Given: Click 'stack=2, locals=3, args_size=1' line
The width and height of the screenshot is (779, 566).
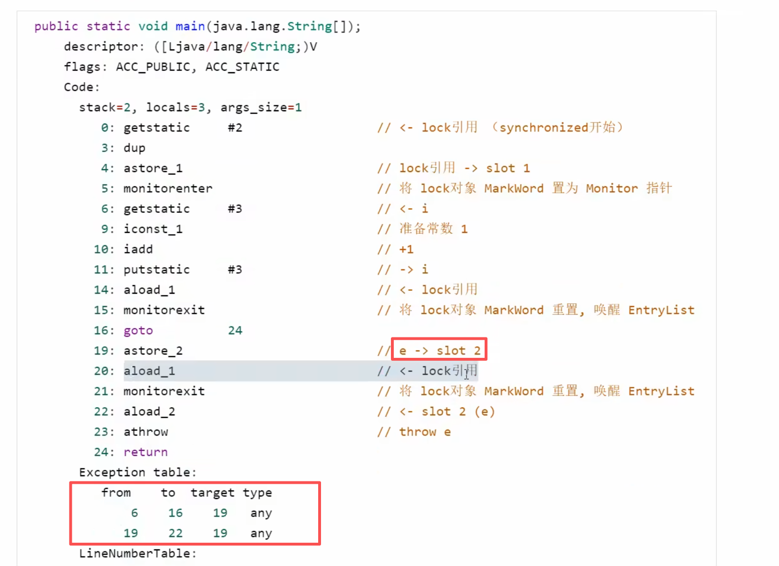Looking at the screenshot, I should [x=190, y=107].
